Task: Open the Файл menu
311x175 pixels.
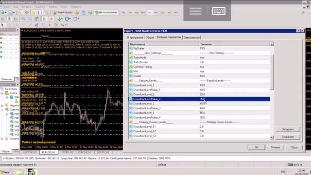Action: tap(7, 6)
